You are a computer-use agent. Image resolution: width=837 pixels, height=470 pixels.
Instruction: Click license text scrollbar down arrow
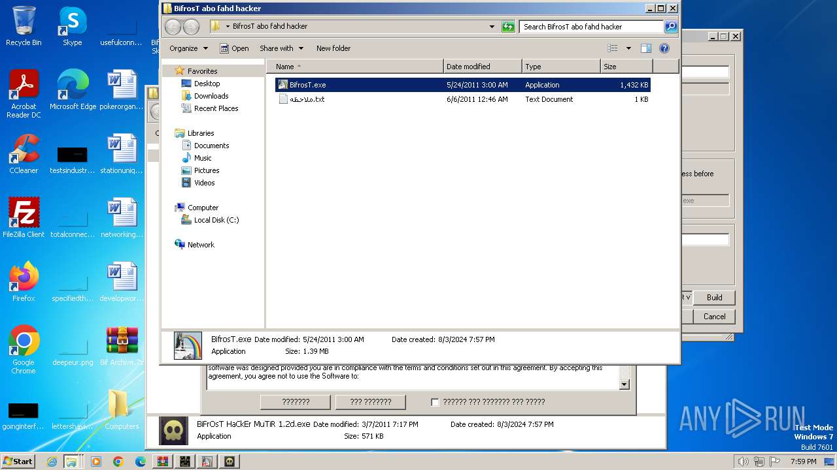(624, 384)
